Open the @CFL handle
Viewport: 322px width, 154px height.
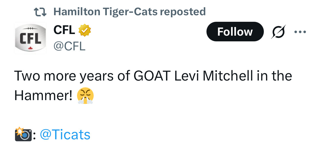69,46
